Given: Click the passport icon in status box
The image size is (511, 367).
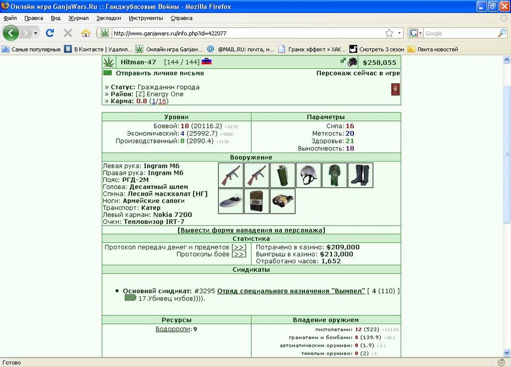Looking at the screenshot, I should pos(395,90).
